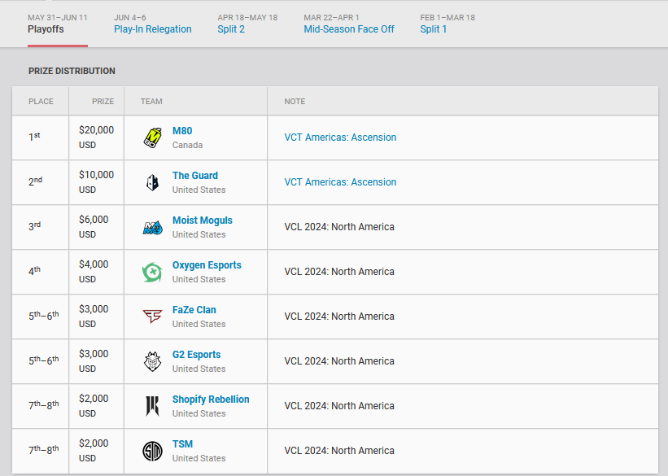The image size is (668, 476).
Task: Click the $4,000 prize cell
Action: [x=96, y=272]
